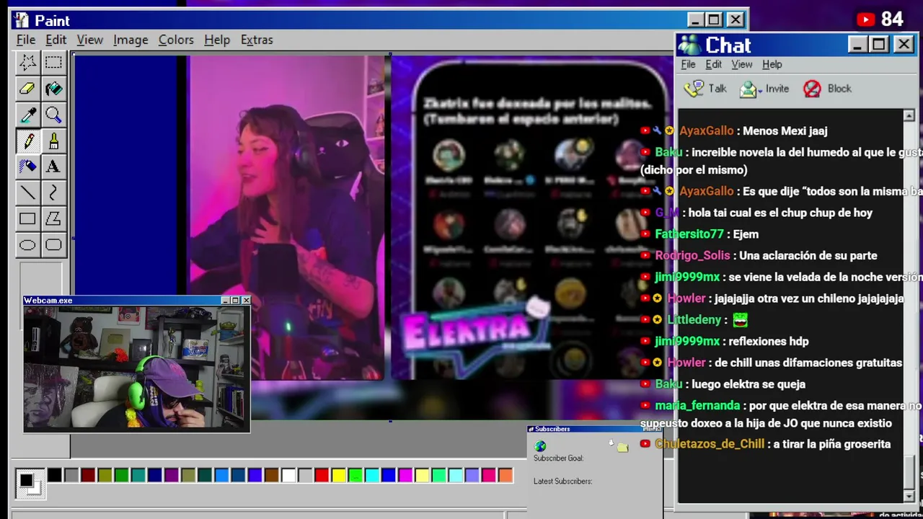
Task: Choose the Curve tool in Paint
Action: [53, 192]
